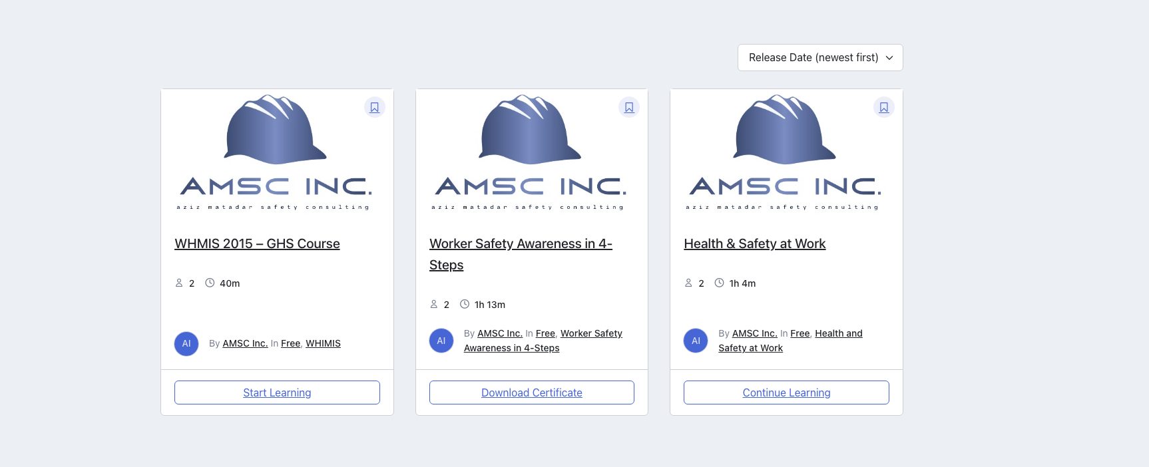
Task: Click the 1h 13m duration text
Action: [x=490, y=305]
